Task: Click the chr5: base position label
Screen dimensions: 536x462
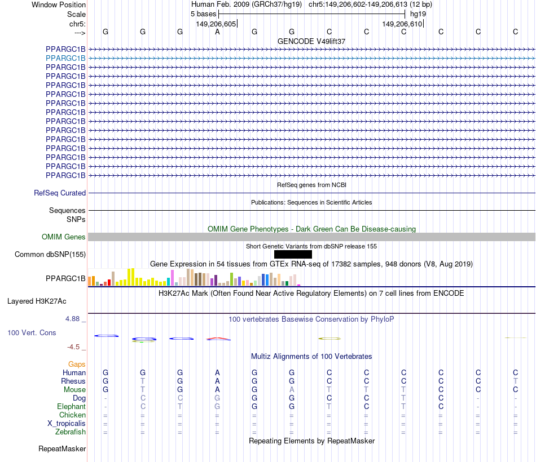Action: (x=77, y=24)
